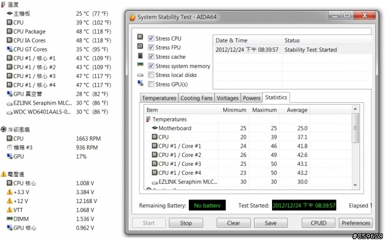Click the disk icon beside Stress local disks

coord(141,75)
